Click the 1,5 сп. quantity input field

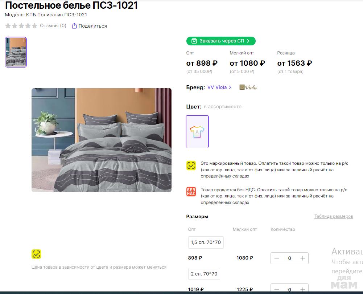289,258
